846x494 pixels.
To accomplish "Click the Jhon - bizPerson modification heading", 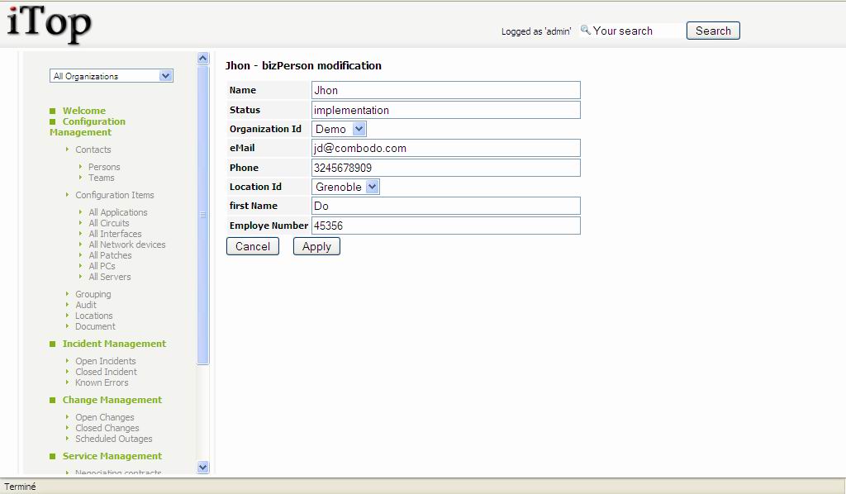I will [x=303, y=66].
